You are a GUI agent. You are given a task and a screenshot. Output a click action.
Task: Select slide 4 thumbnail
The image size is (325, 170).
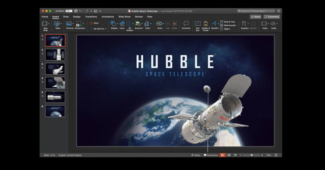pyautogui.click(x=55, y=83)
